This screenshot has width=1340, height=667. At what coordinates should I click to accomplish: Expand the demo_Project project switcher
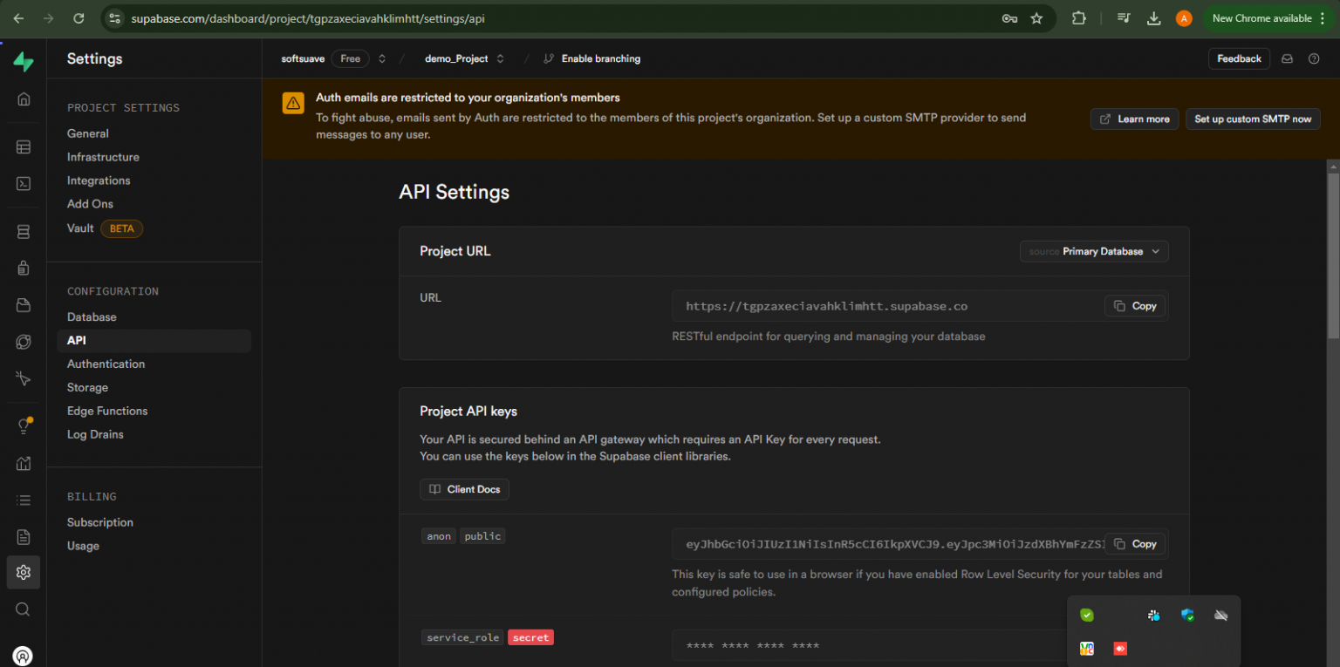pos(499,58)
